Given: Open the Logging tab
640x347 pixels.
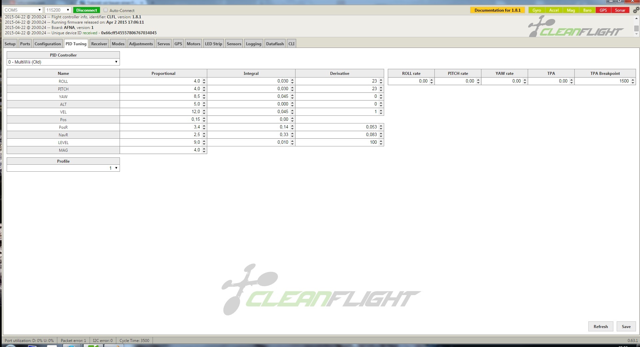Looking at the screenshot, I should (x=254, y=44).
